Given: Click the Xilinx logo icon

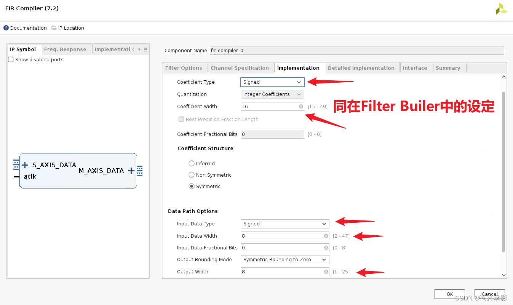Looking at the screenshot, I should pyautogui.click(x=502, y=9).
